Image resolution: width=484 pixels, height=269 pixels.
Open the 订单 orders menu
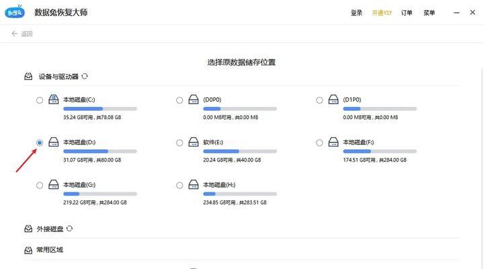point(407,13)
